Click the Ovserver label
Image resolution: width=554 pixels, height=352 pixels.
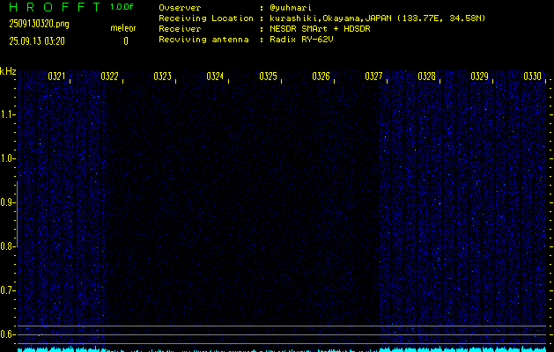[180, 8]
